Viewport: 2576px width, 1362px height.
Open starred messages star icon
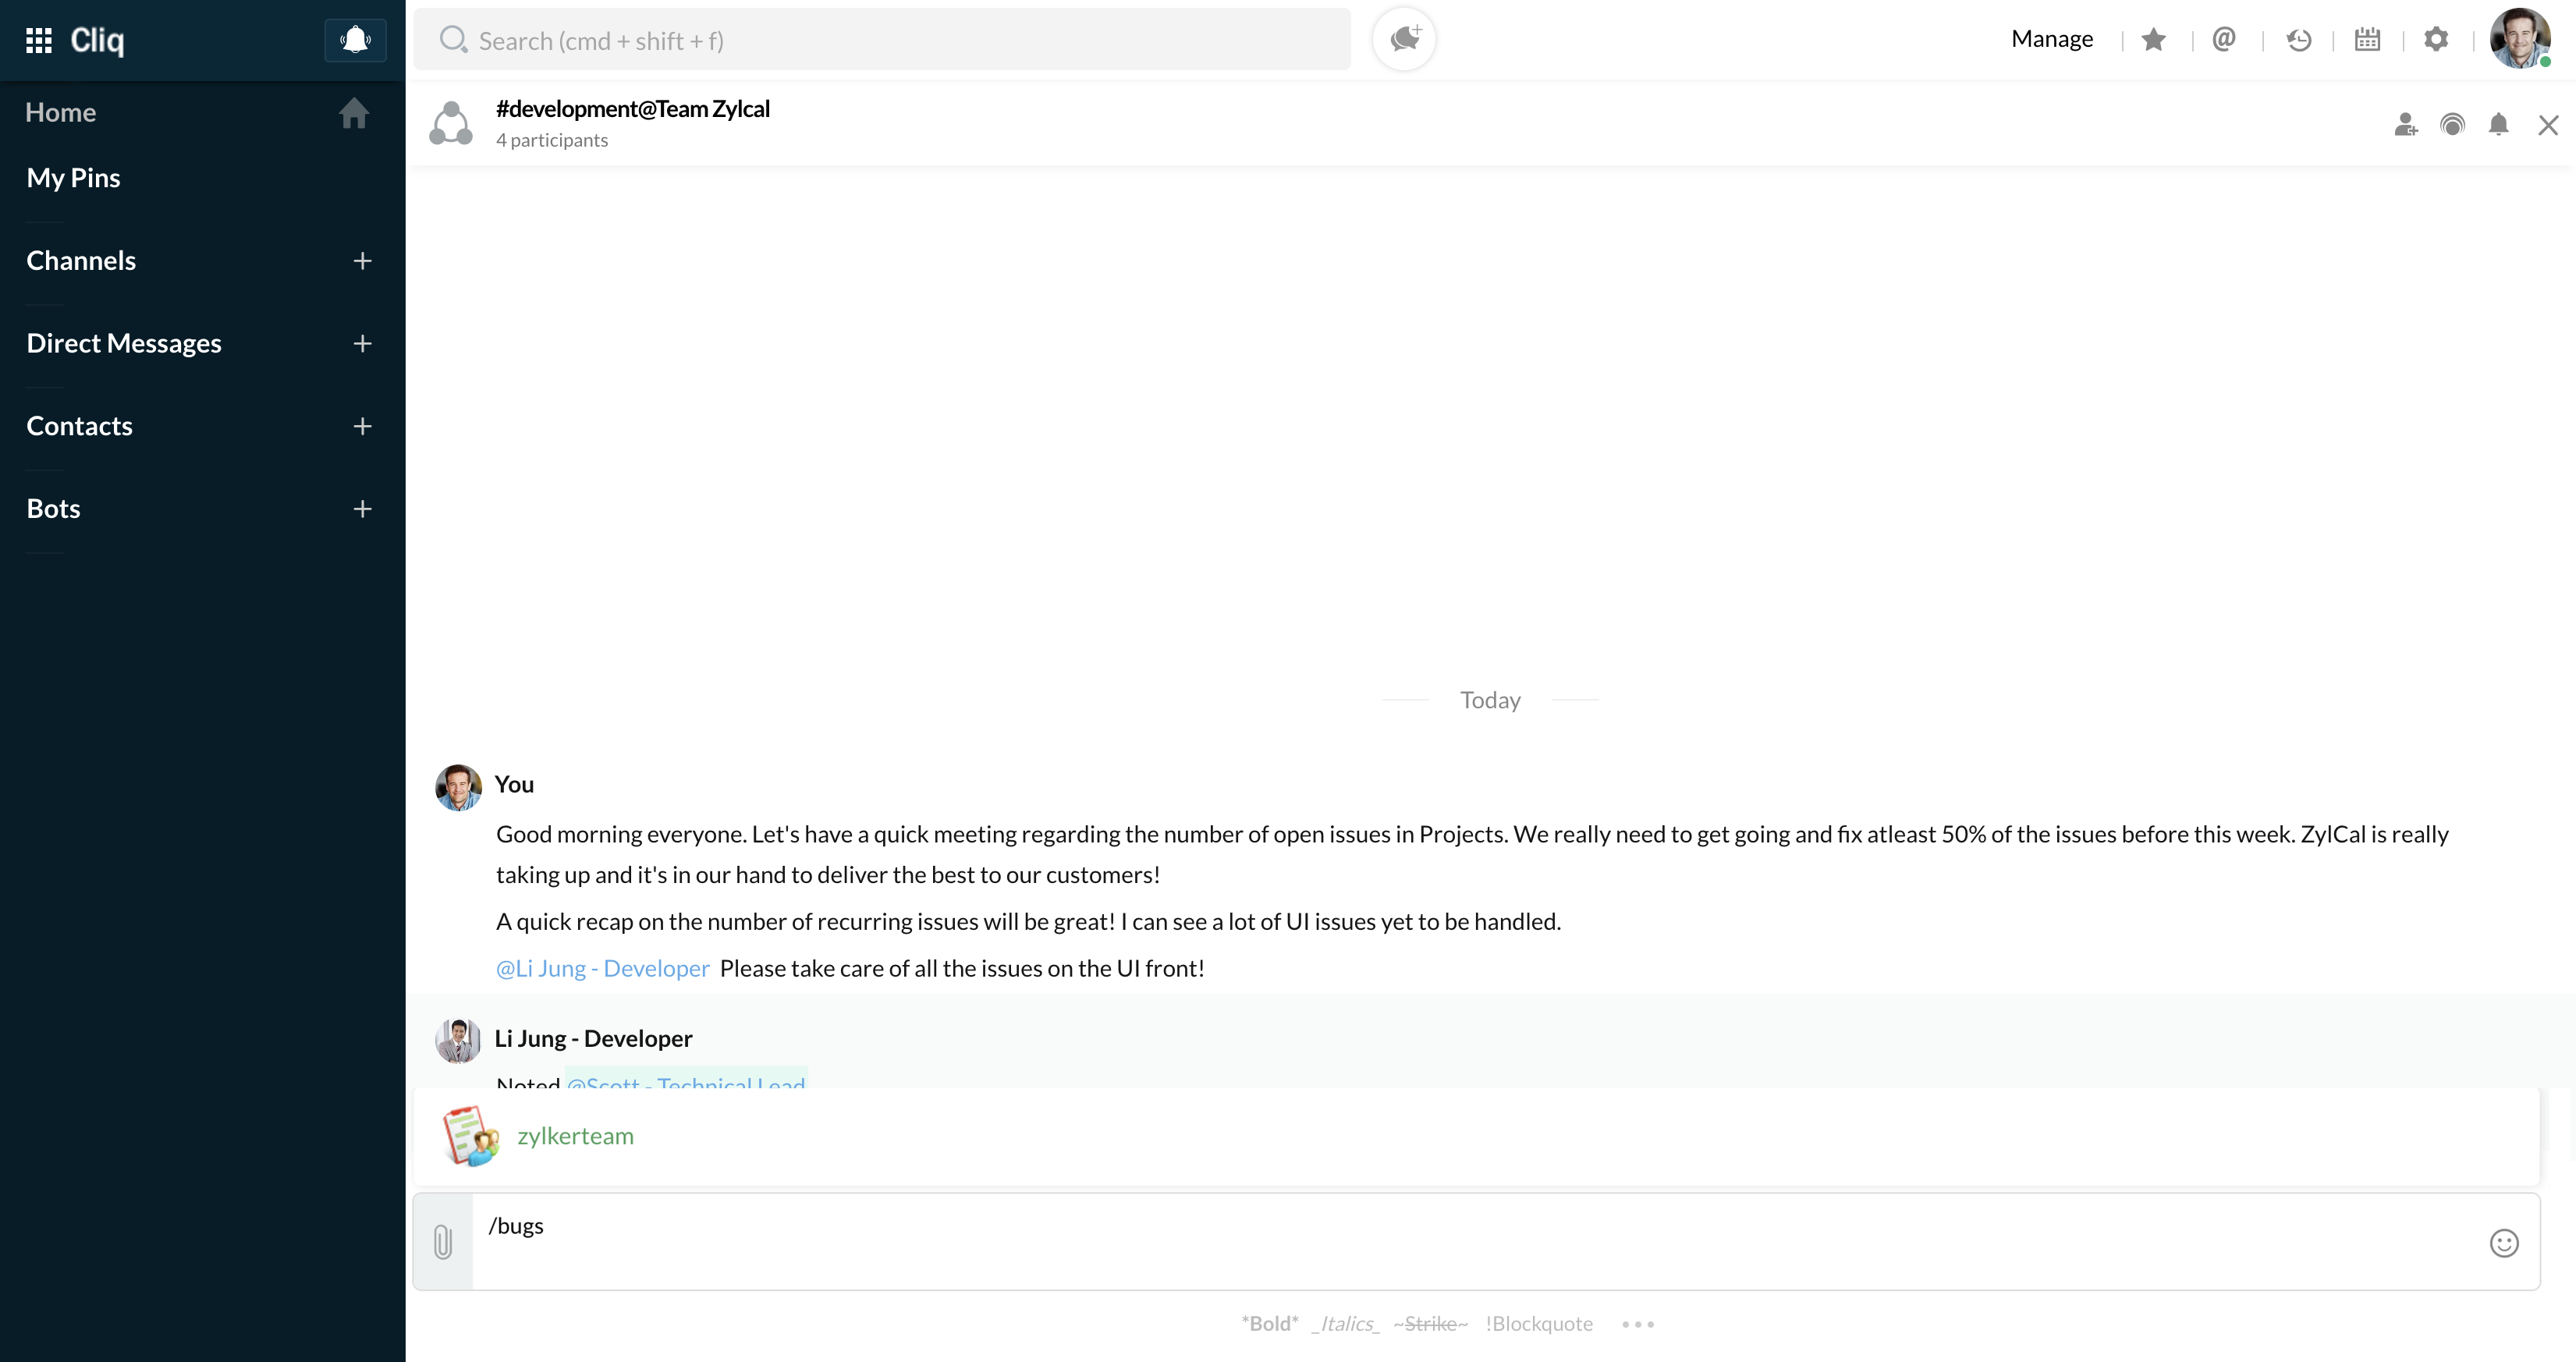2154,39
